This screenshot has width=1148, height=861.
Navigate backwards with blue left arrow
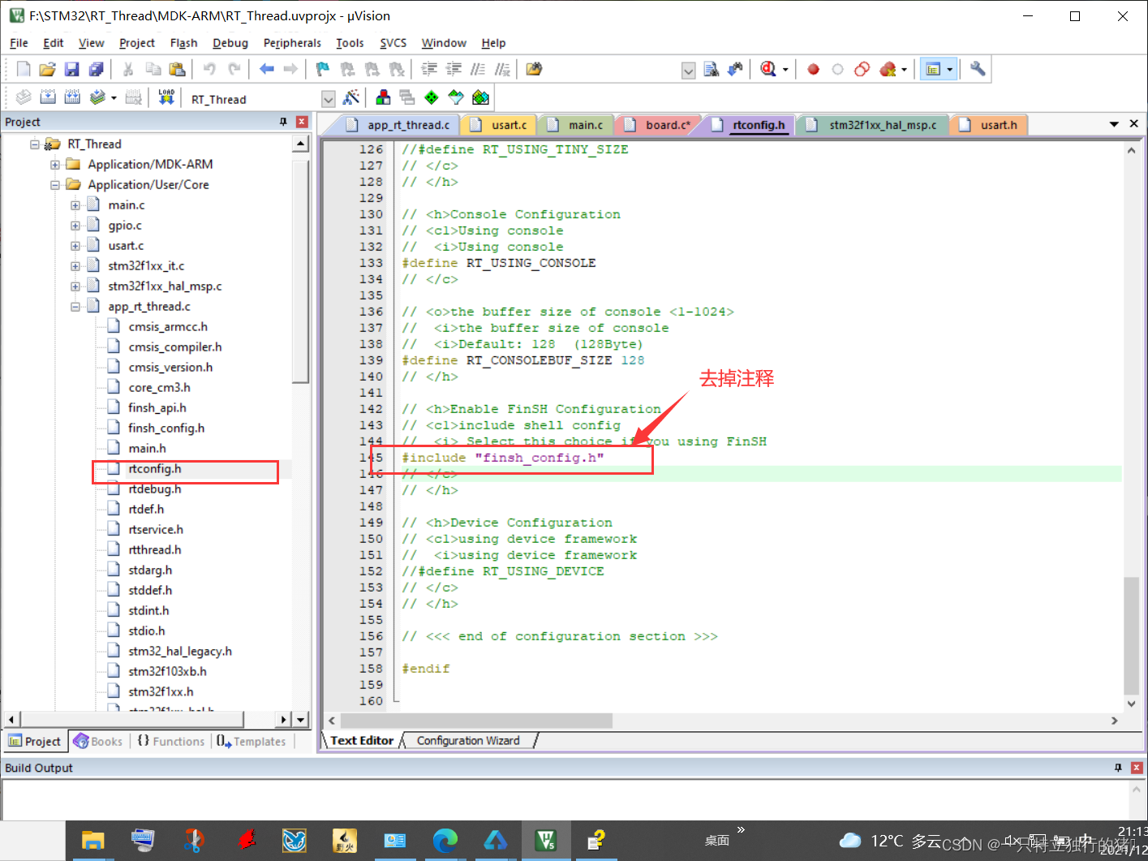click(266, 70)
